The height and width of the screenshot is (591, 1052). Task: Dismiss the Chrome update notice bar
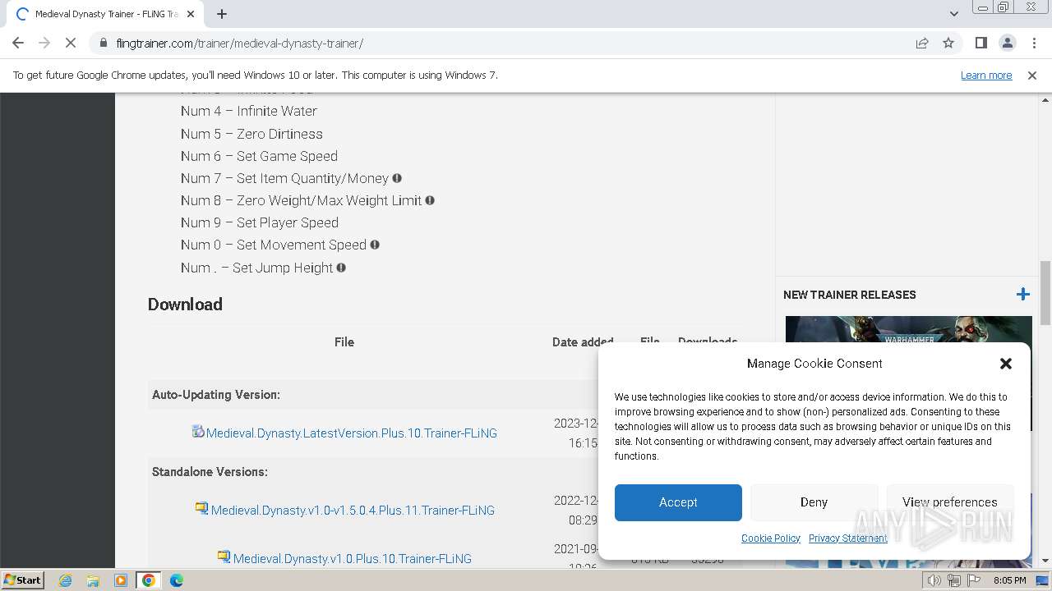point(1032,75)
